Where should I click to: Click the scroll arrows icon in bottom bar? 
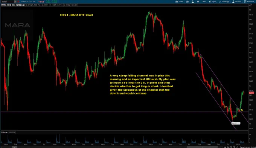[x=225, y=147]
